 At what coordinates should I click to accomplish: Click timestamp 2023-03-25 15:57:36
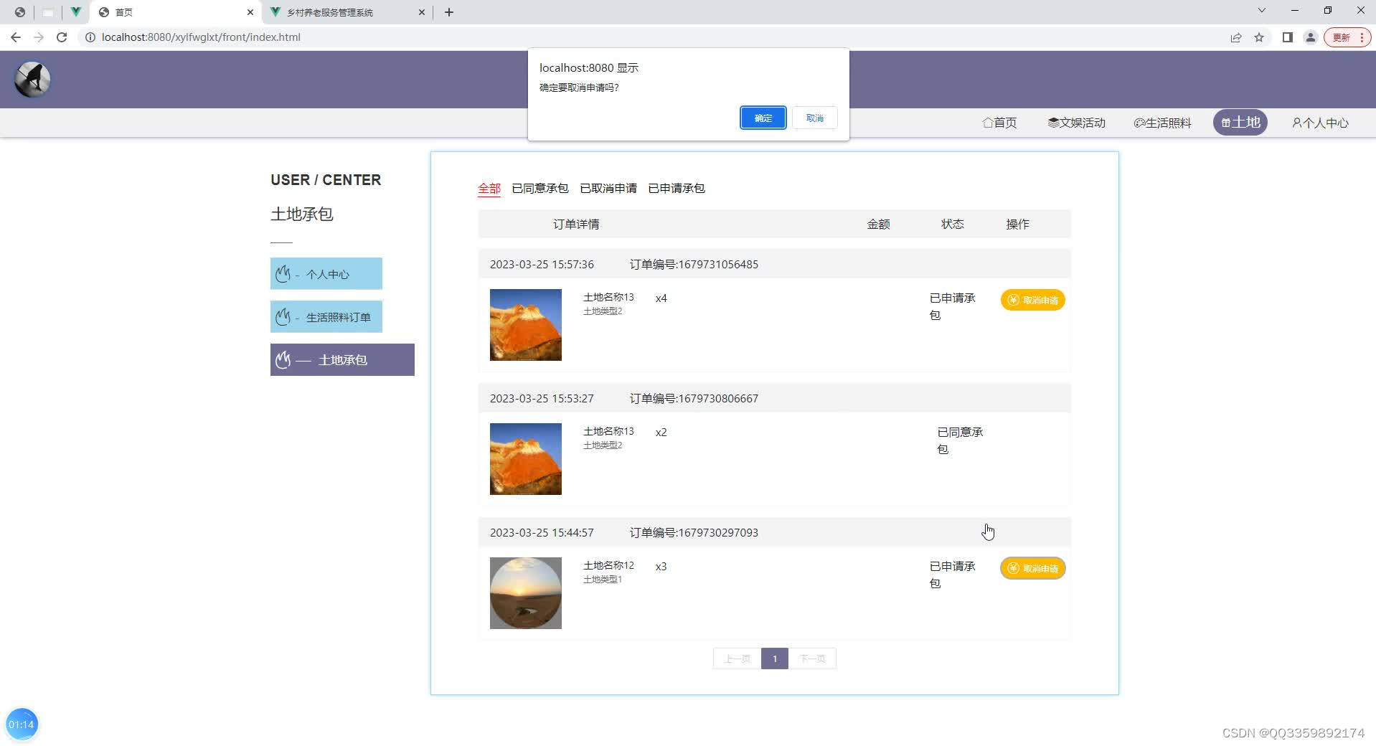(x=542, y=265)
